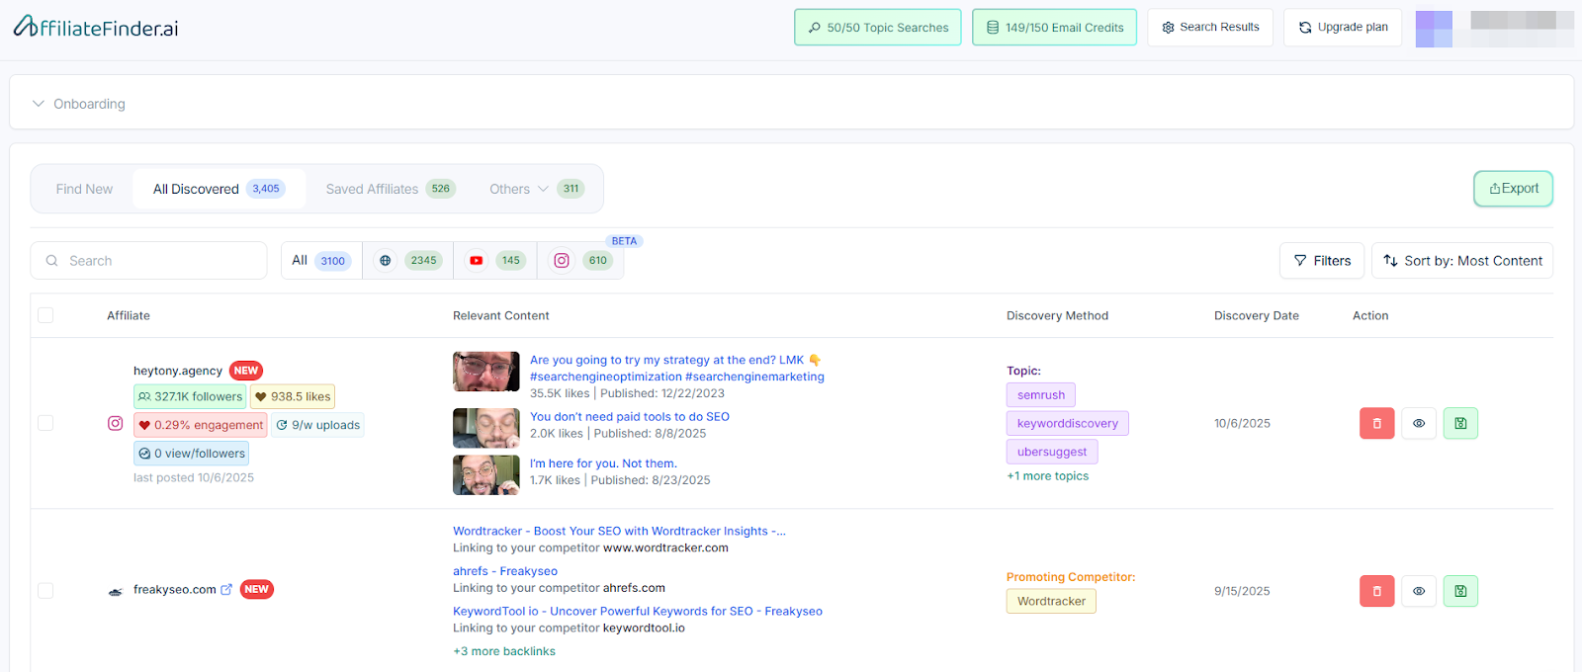The height and width of the screenshot is (672, 1582).
Task: Click the Export button
Action: pos(1513,189)
